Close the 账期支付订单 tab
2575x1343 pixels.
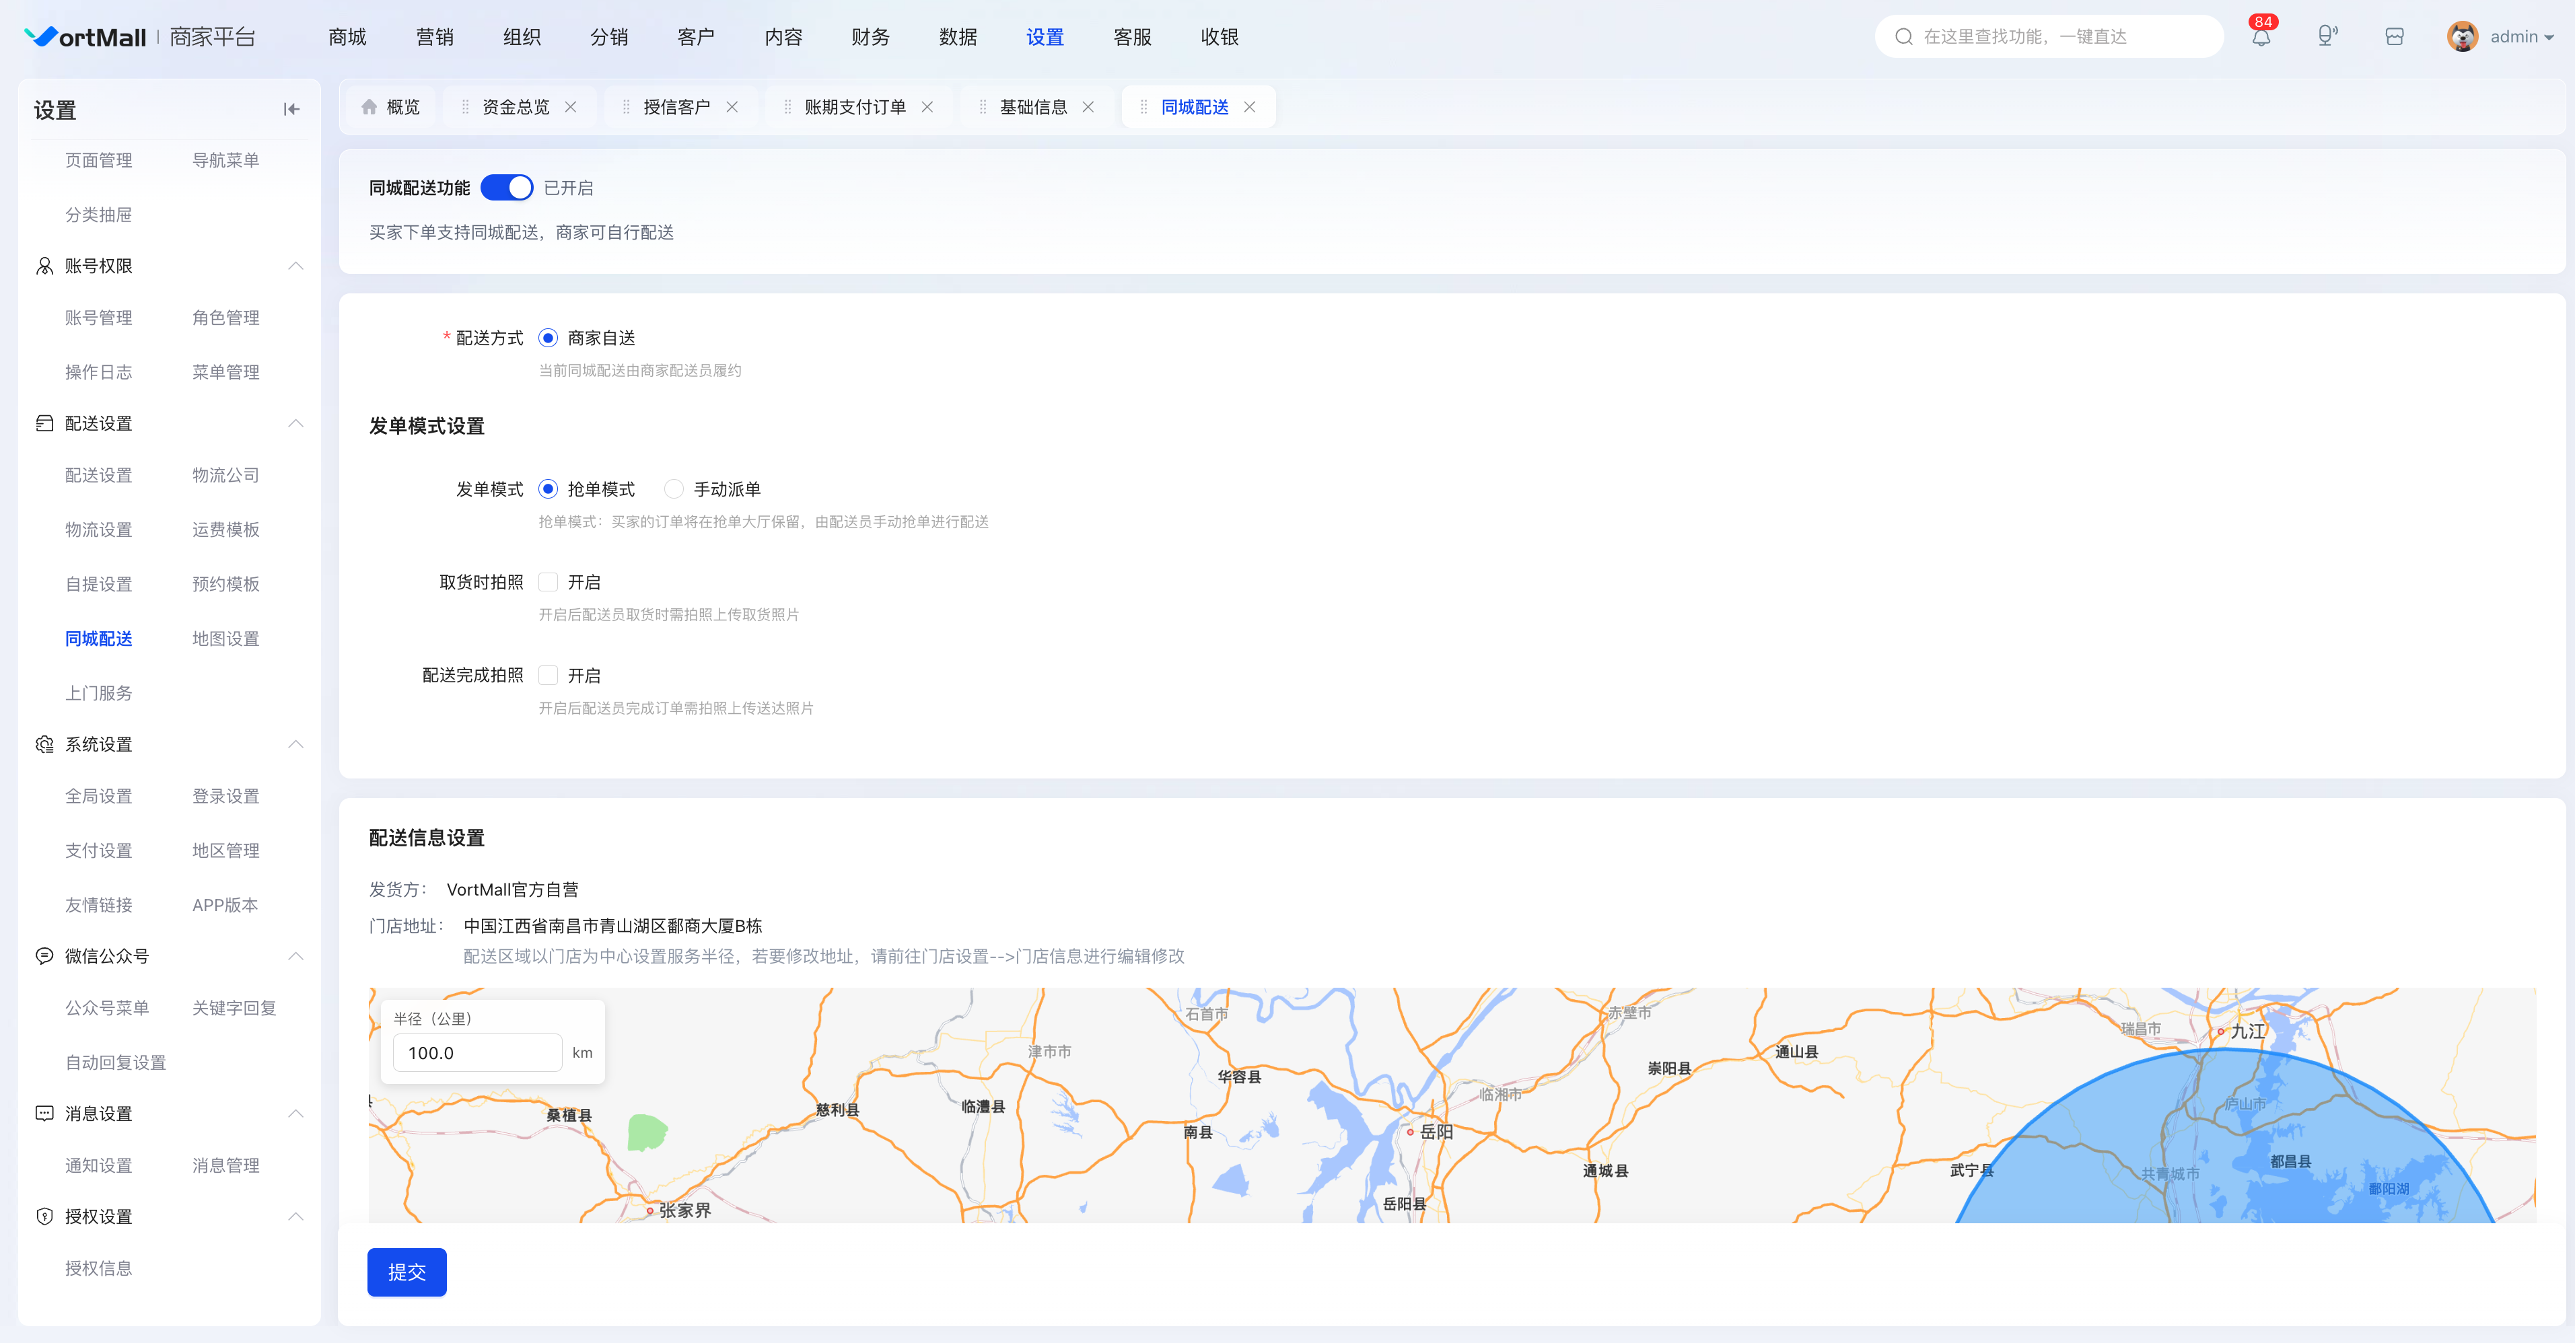(927, 107)
